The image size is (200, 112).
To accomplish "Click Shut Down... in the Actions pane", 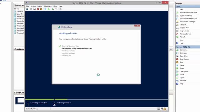I will click(x=184, y=59).
